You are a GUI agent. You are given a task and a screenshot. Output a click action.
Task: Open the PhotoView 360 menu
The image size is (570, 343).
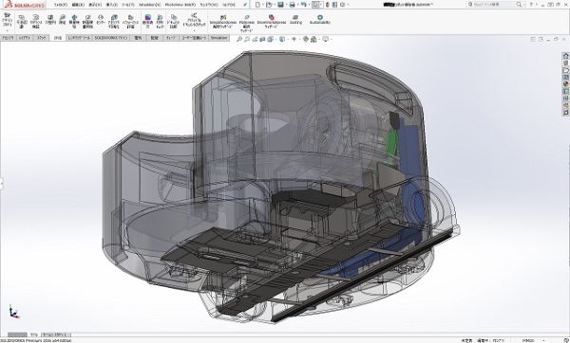180,5
